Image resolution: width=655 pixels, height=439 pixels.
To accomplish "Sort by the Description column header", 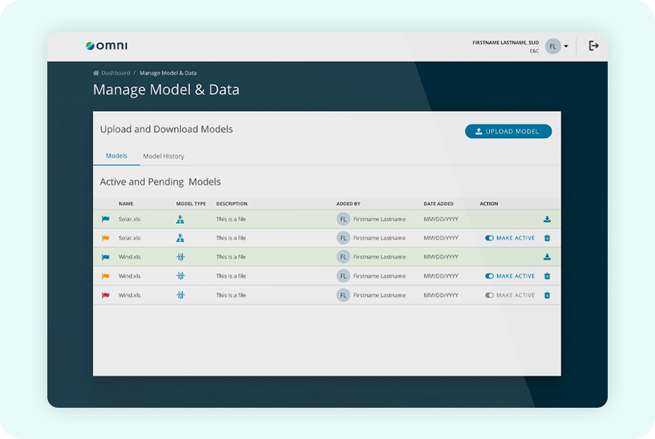I will [x=232, y=204].
